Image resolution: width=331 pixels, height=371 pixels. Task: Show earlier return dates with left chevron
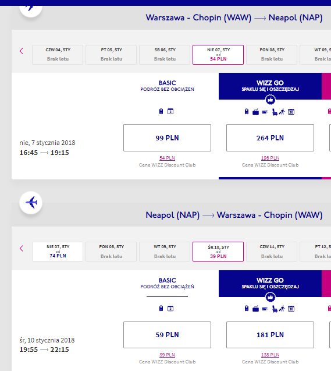[x=22, y=249]
